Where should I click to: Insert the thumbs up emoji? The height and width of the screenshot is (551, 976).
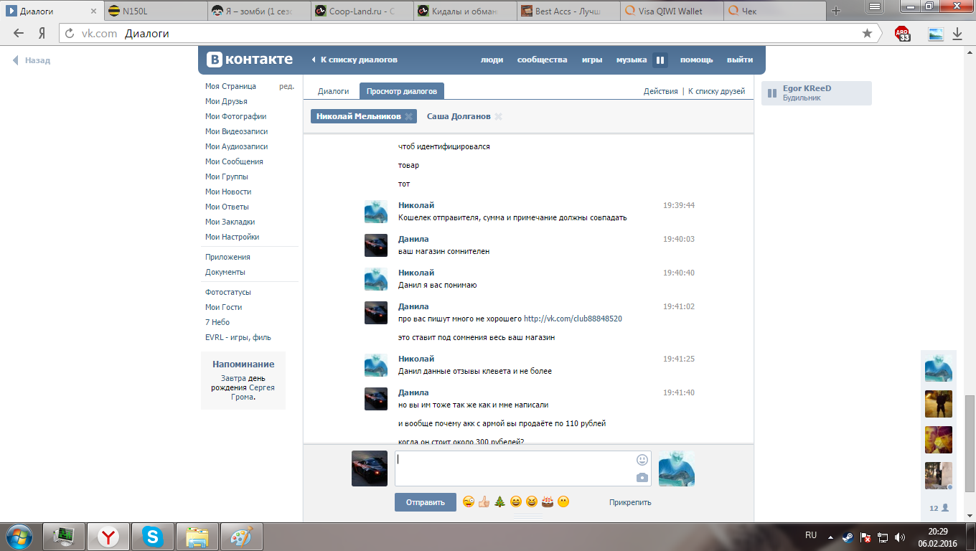point(484,502)
